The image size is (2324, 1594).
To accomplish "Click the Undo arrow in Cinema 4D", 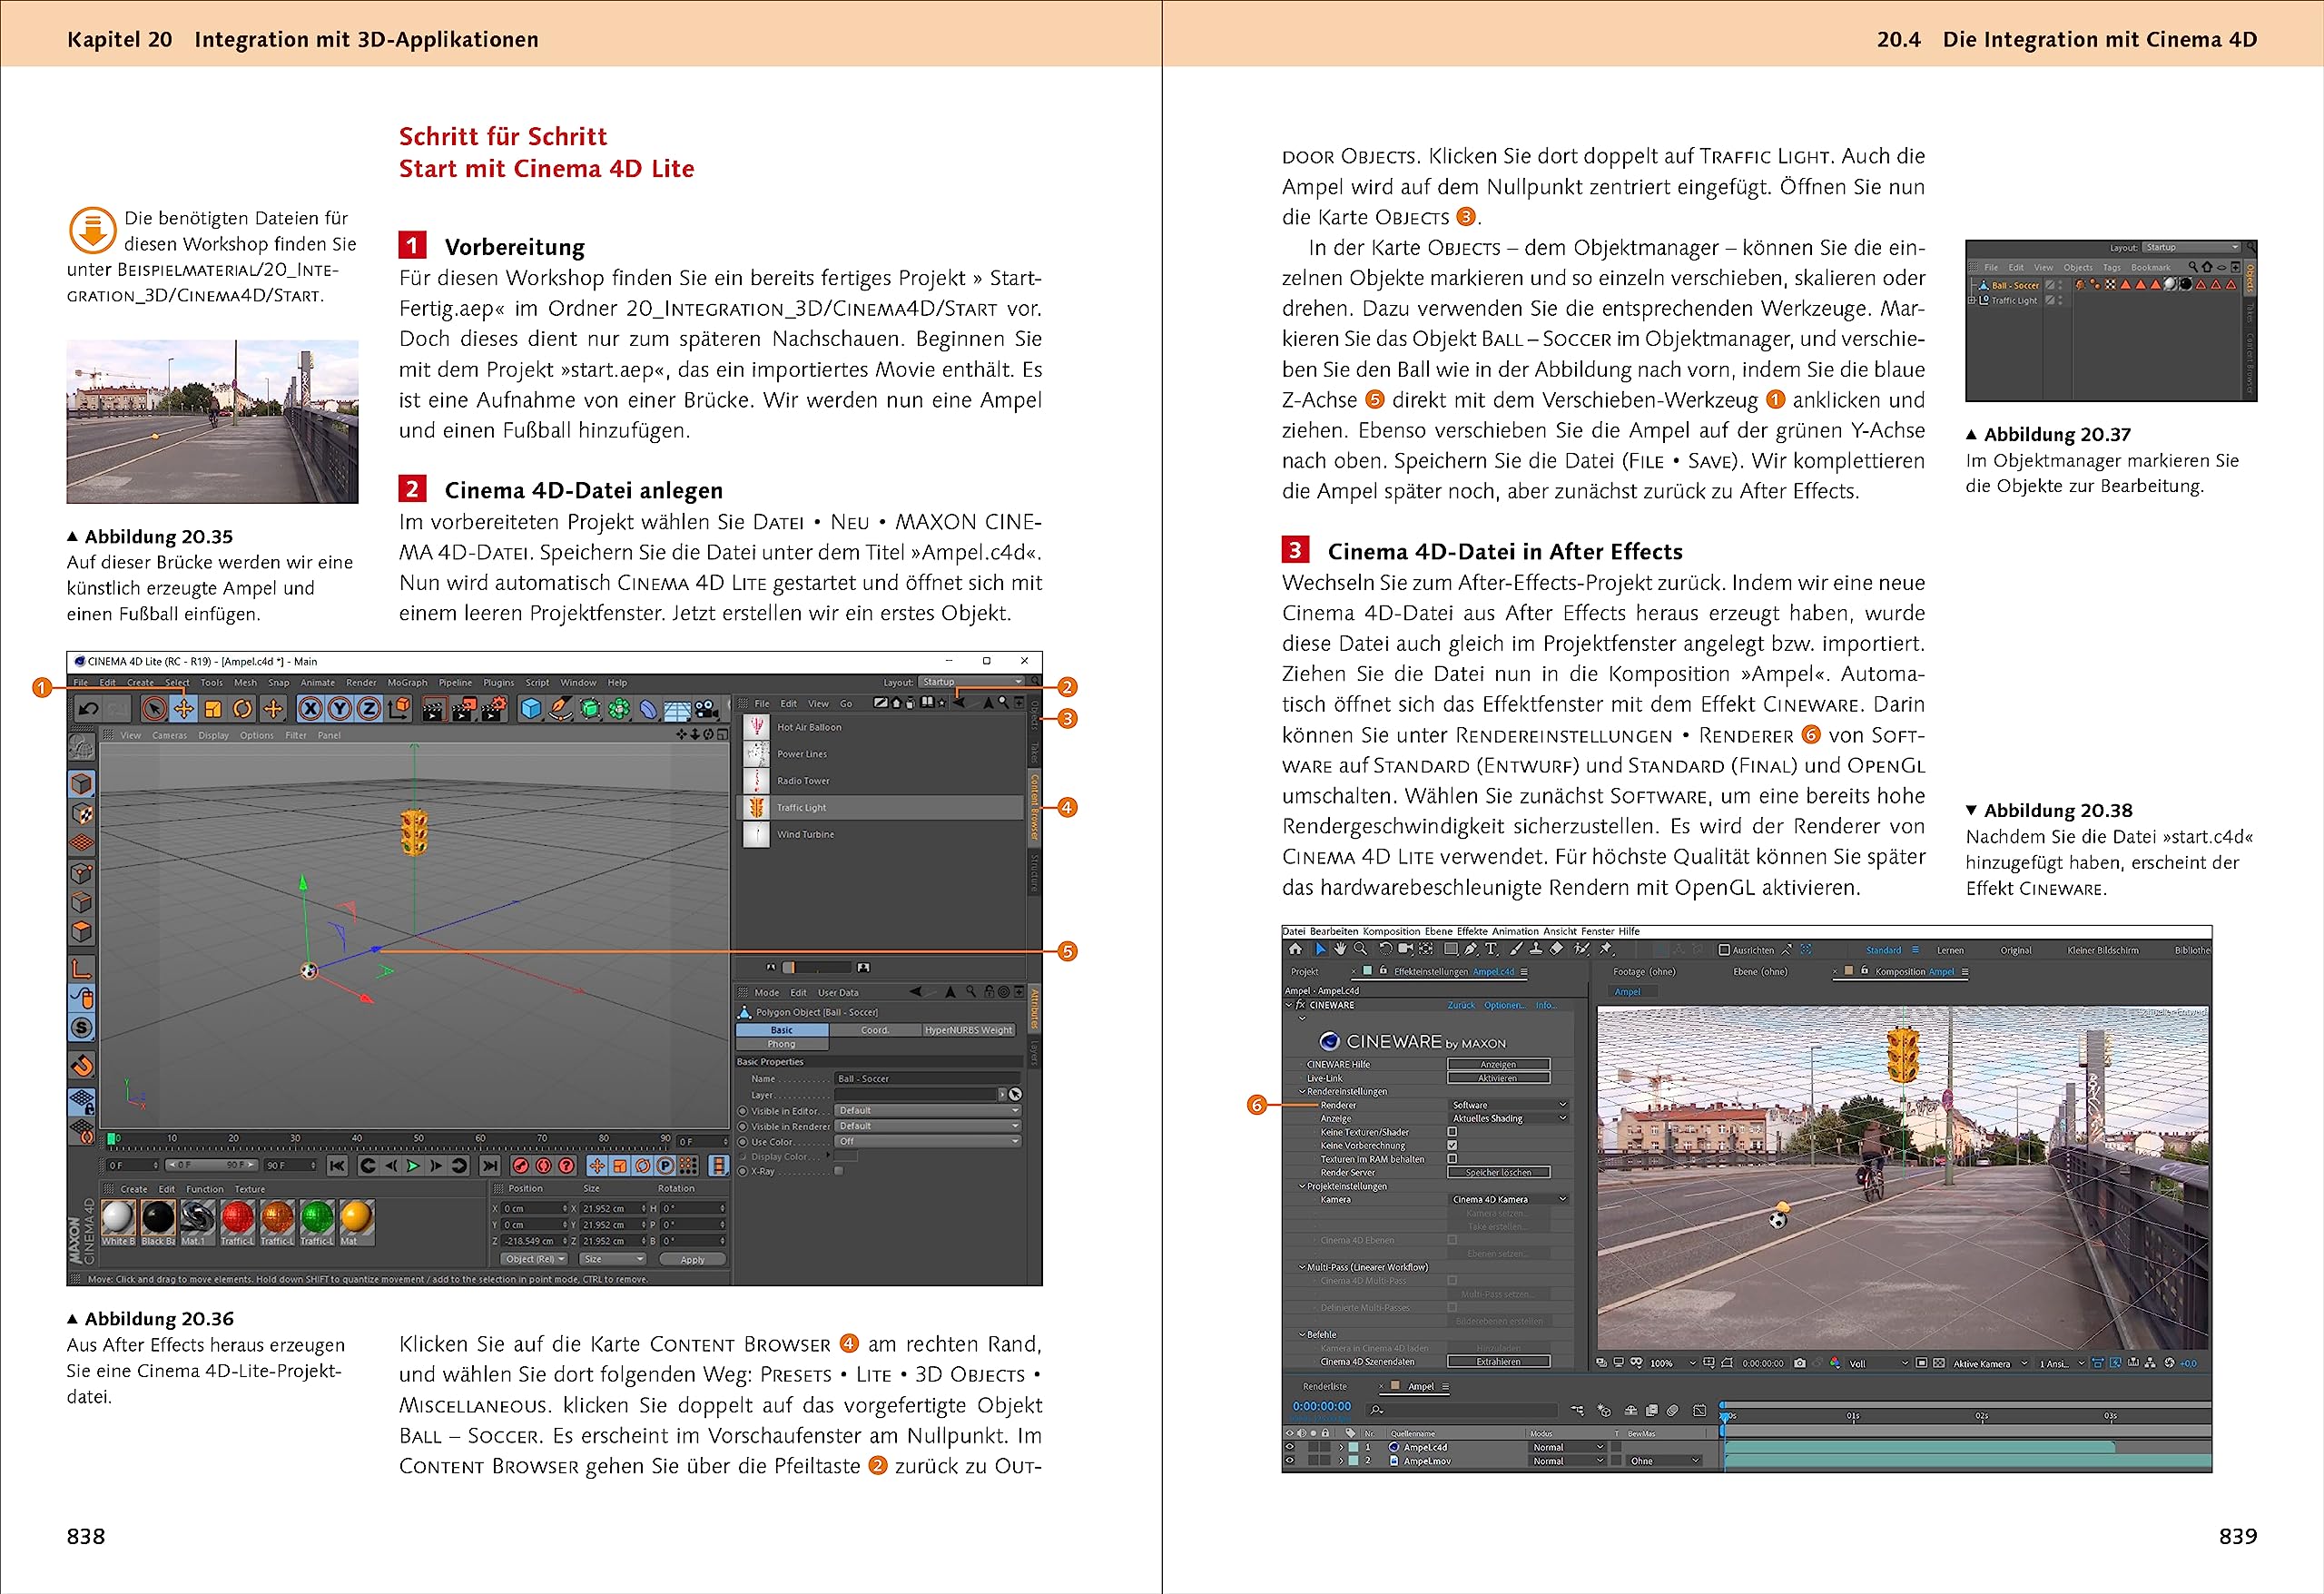I will 88,709.
